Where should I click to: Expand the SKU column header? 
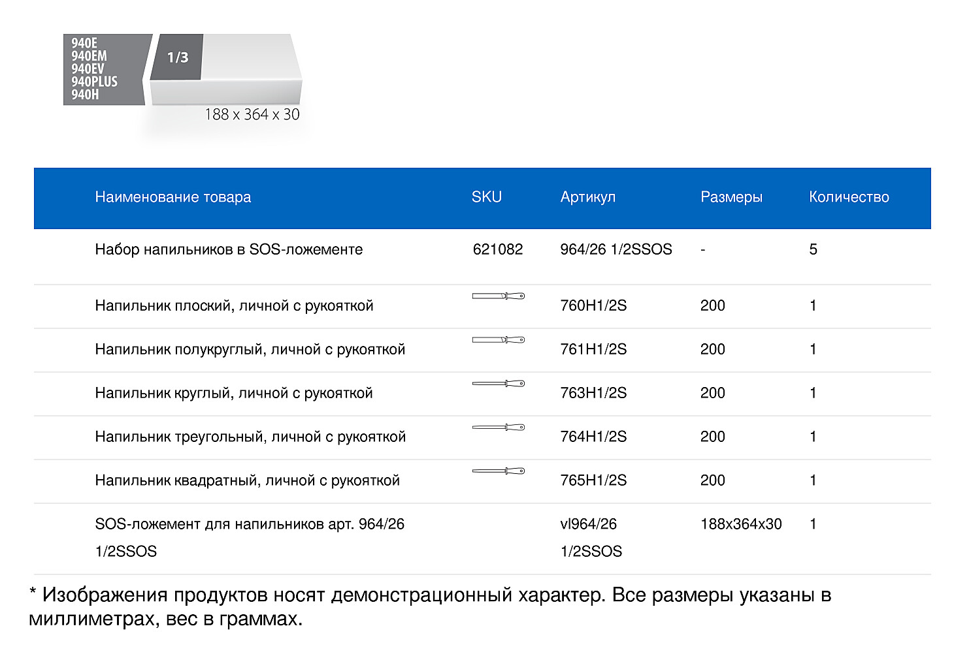[486, 197]
